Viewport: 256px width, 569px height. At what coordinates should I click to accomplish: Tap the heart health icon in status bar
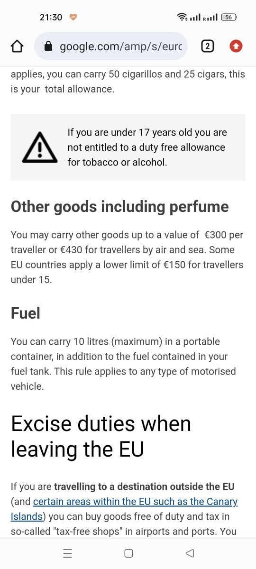[x=73, y=17]
